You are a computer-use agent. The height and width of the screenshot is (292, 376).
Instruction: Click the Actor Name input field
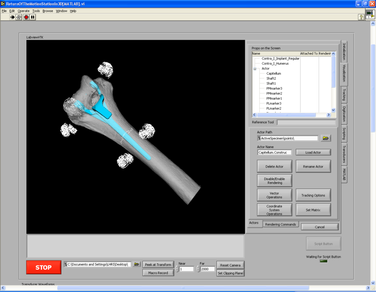pos(275,152)
